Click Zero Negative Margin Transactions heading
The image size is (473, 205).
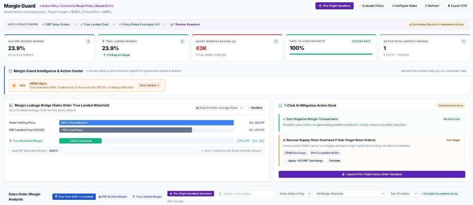(310, 119)
